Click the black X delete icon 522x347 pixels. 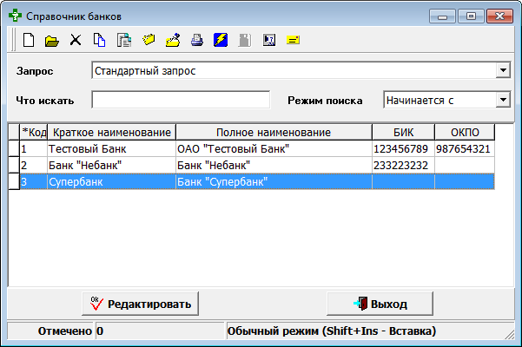pos(76,40)
